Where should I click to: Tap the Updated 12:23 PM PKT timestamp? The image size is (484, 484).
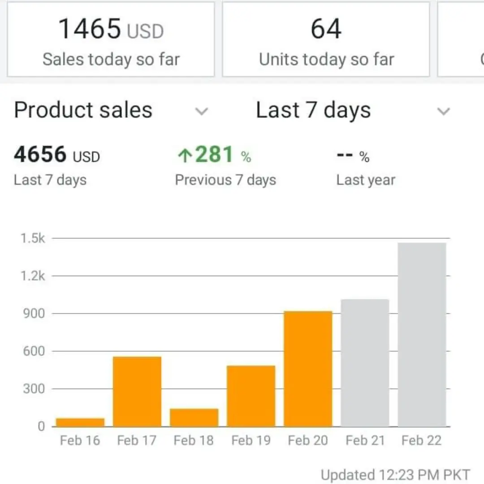point(395,475)
